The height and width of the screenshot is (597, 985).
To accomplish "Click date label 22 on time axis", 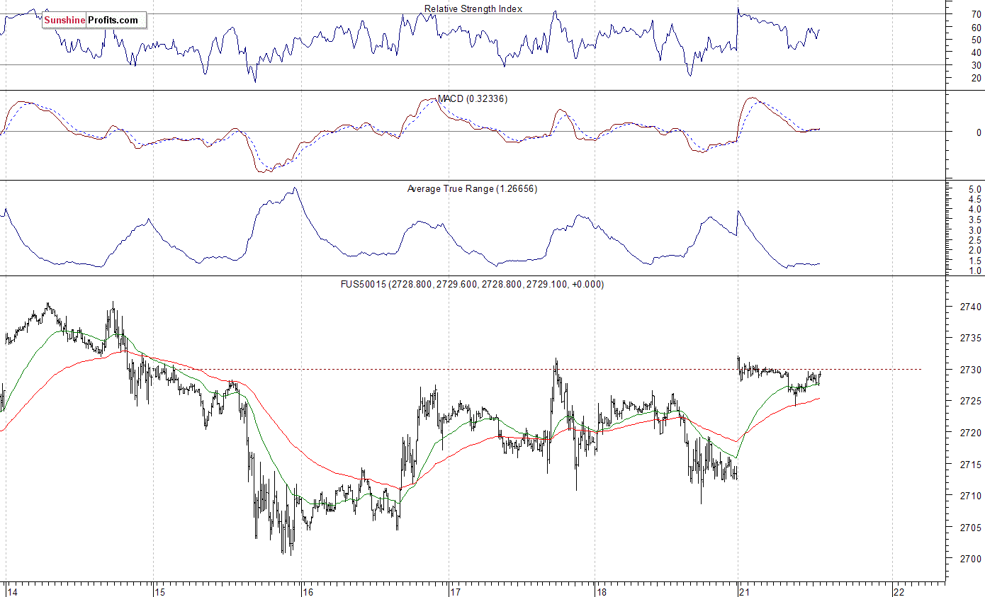I will (899, 591).
